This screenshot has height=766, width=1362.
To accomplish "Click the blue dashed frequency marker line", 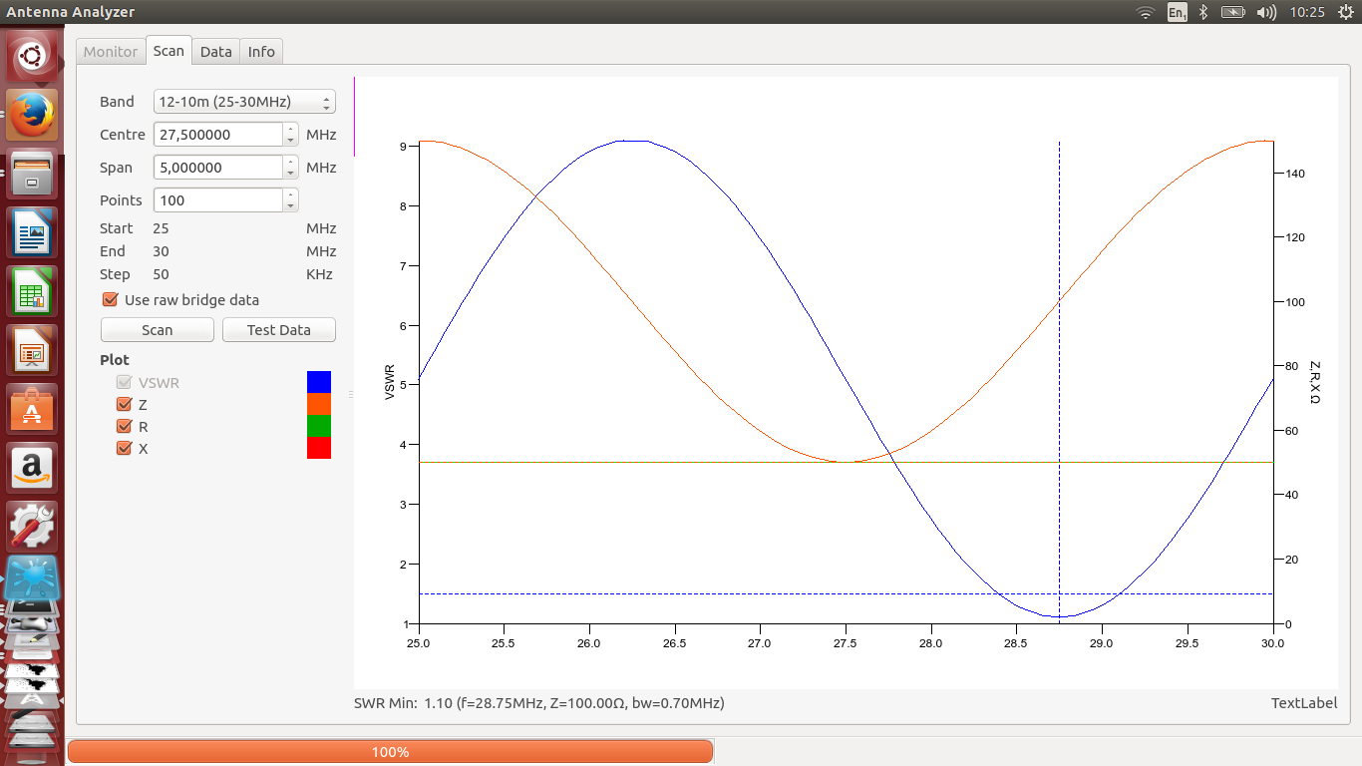I will pos(1059,382).
